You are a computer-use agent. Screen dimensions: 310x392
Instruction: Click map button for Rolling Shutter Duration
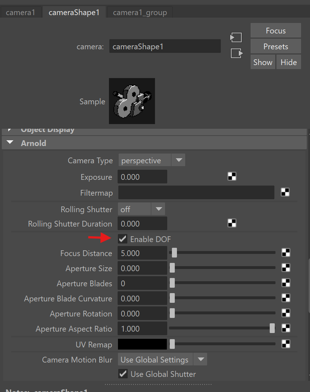tap(232, 223)
